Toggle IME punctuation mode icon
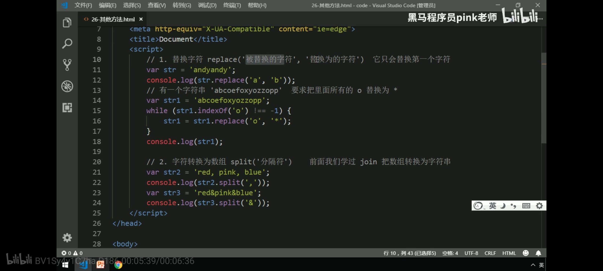The width and height of the screenshot is (603, 271). tap(513, 206)
